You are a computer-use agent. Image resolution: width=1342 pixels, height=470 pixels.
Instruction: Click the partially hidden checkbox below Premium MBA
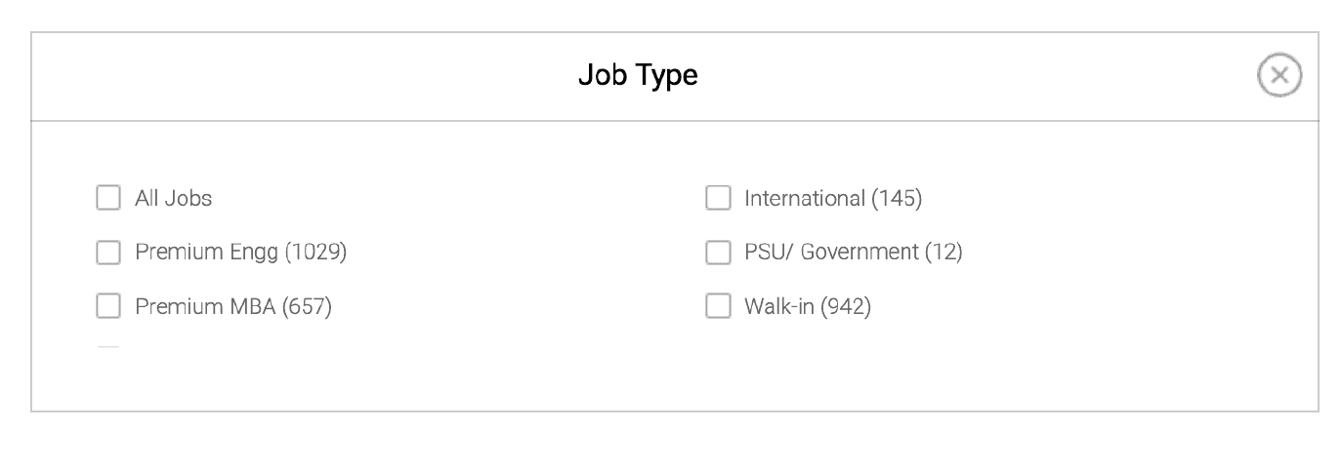[107, 347]
